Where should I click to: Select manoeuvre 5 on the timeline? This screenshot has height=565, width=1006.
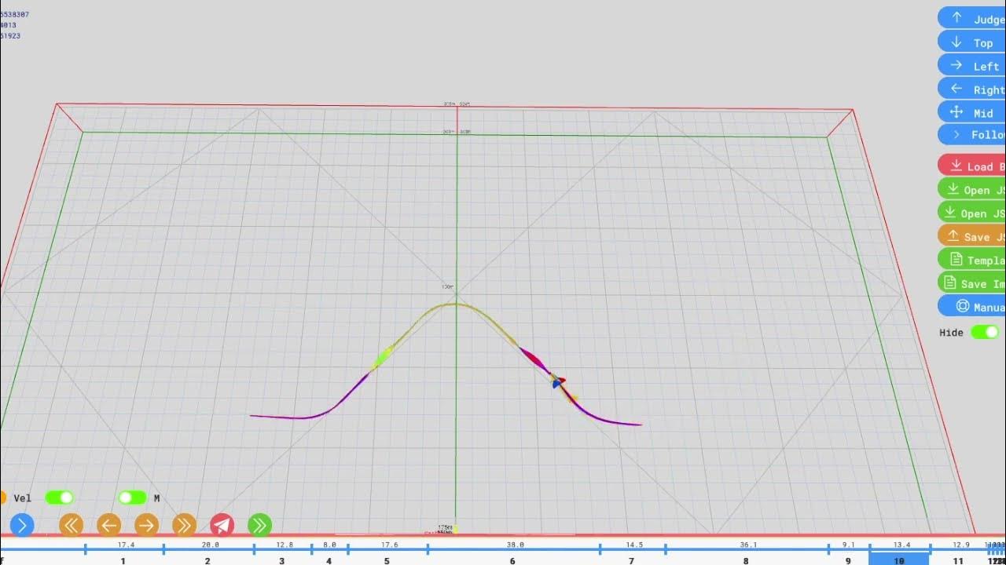click(387, 560)
